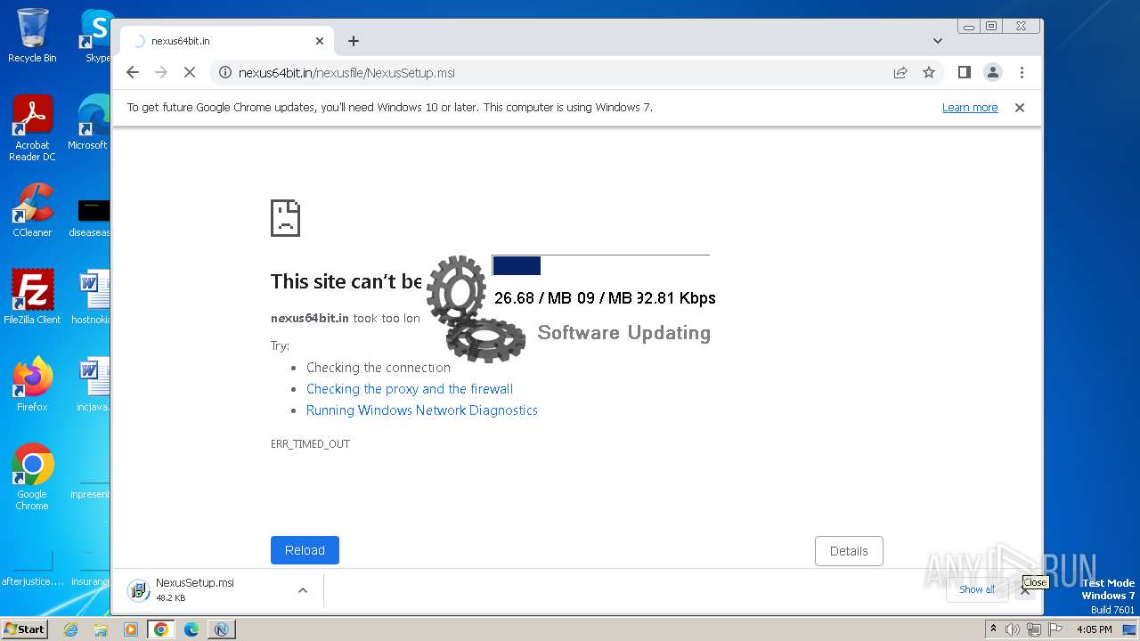This screenshot has width=1140, height=641.
Task: Open a new tab with plus button
Action: coord(354,41)
